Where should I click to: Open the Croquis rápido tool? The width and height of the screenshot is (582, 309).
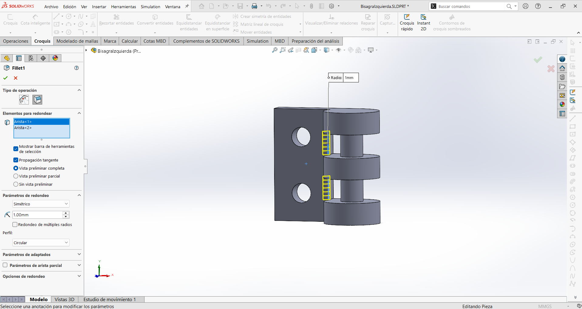coord(407,23)
